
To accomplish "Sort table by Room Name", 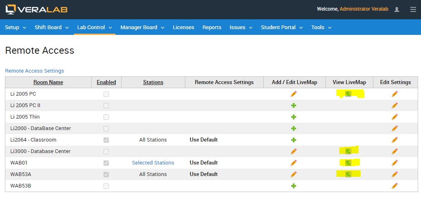I will coord(48,82).
